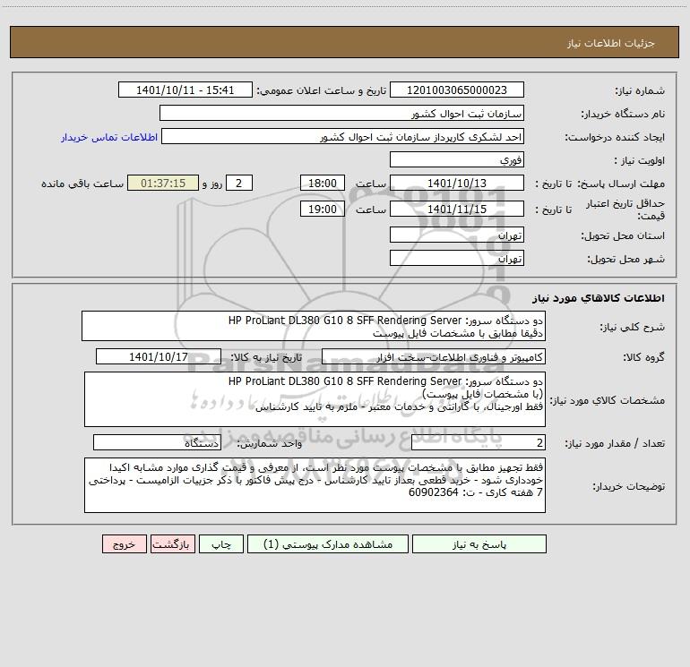
Task: Click the label شرح کلی نیاز
Action: (633, 327)
